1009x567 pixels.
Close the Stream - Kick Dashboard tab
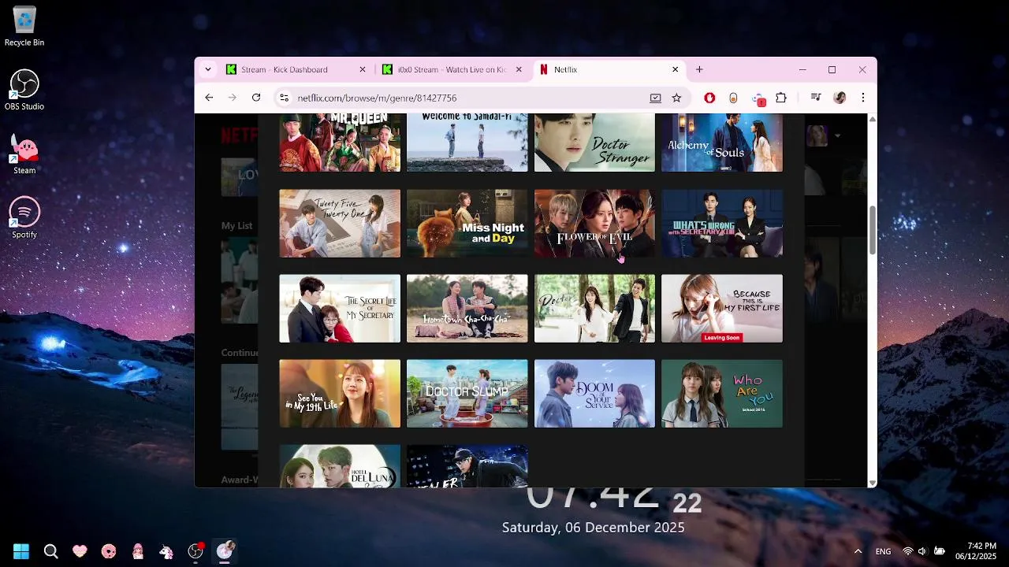pos(363,69)
